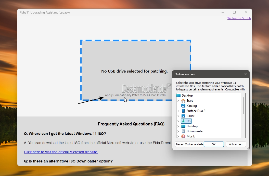This screenshot has height=176, width=269.
Task: Click the Musik music icon
Action: [183, 136]
